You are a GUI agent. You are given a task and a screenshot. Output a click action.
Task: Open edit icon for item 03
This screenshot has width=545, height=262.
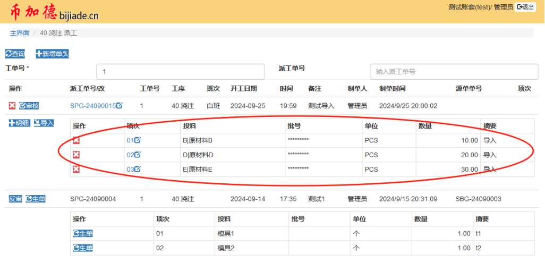pos(138,169)
